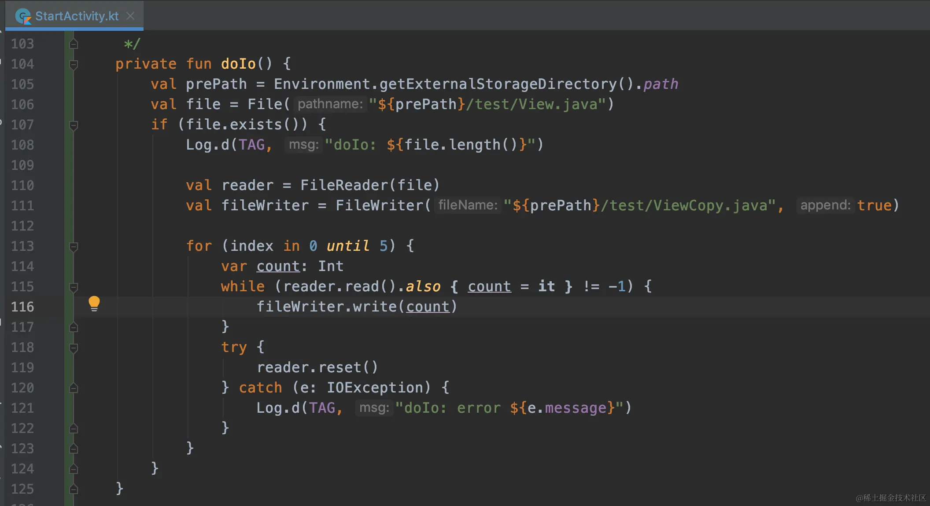Close the StartActivity.kt tab
This screenshot has height=506, width=930.
pyautogui.click(x=130, y=16)
